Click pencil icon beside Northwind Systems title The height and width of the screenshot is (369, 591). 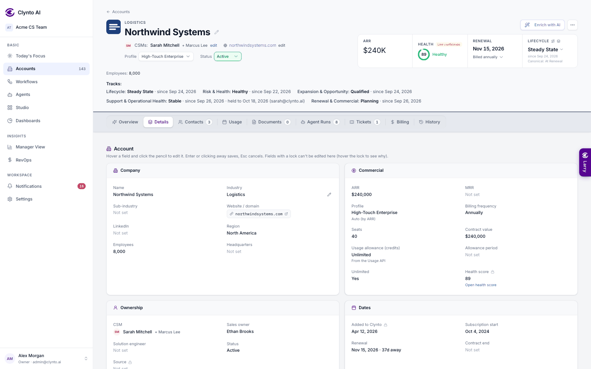[x=217, y=32]
